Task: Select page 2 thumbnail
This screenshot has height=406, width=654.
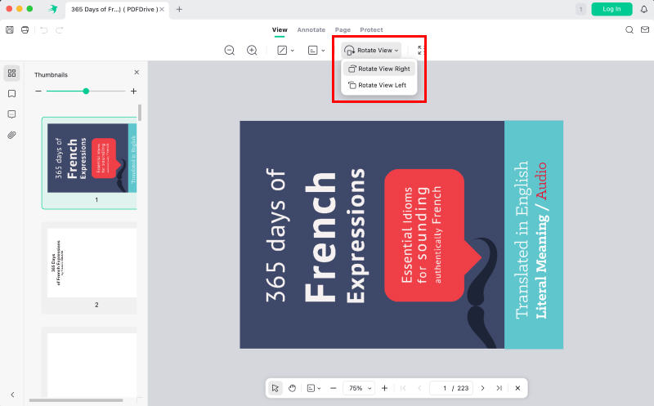Action: point(89,268)
